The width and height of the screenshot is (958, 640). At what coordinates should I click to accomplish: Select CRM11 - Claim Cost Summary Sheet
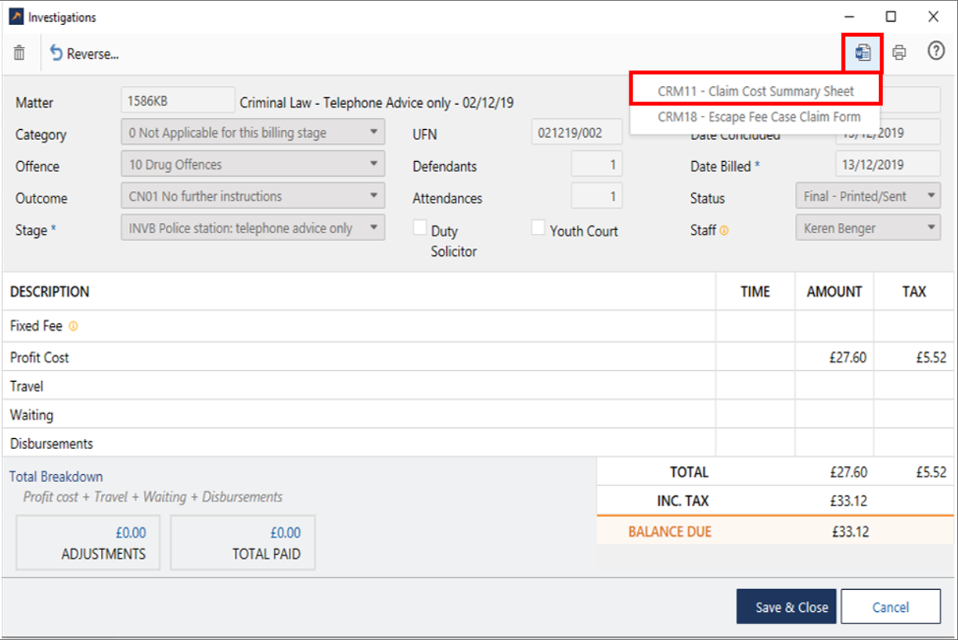pyautogui.click(x=755, y=91)
